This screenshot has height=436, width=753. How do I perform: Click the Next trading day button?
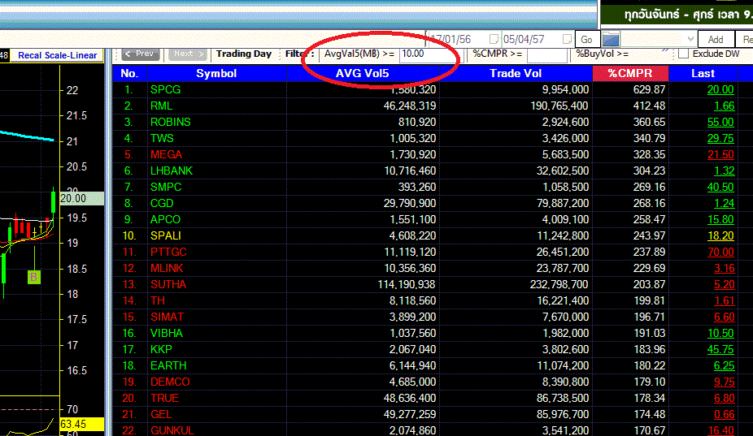pyautogui.click(x=188, y=54)
